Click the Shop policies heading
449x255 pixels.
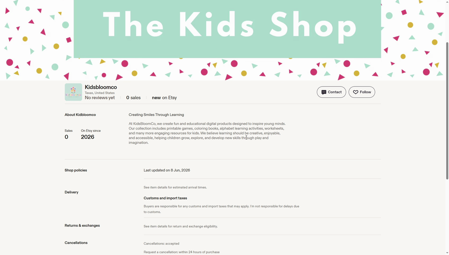76,170
